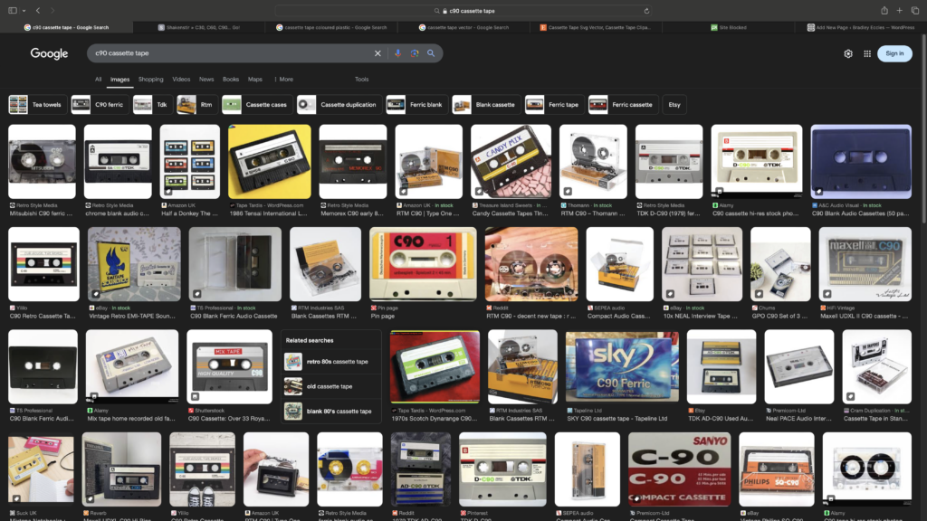Open the C90 Blank Audio Cassettes image
Screen dimensions: 927x521
click(861, 161)
